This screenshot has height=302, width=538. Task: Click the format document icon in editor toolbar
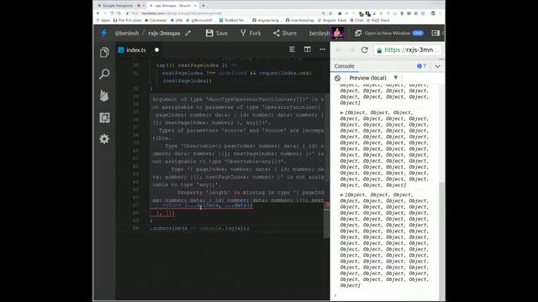(x=292, y=49)
